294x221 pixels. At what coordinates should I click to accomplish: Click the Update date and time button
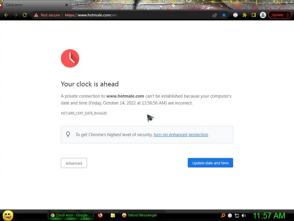coord(210,163)
